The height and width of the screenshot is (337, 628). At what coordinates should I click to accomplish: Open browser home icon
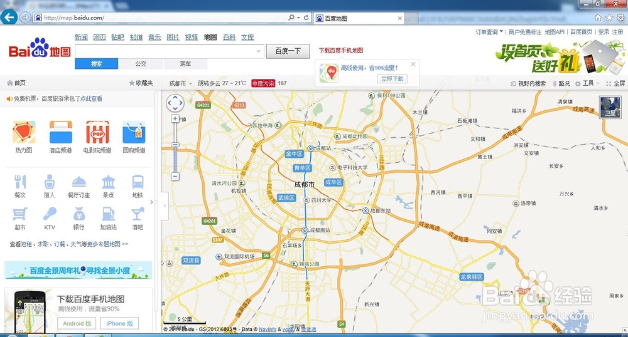[598, 18]
